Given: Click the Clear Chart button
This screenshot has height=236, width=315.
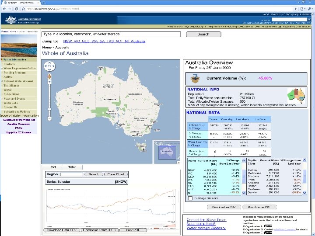Looking at the screenshot, I should tap(115, 174).
